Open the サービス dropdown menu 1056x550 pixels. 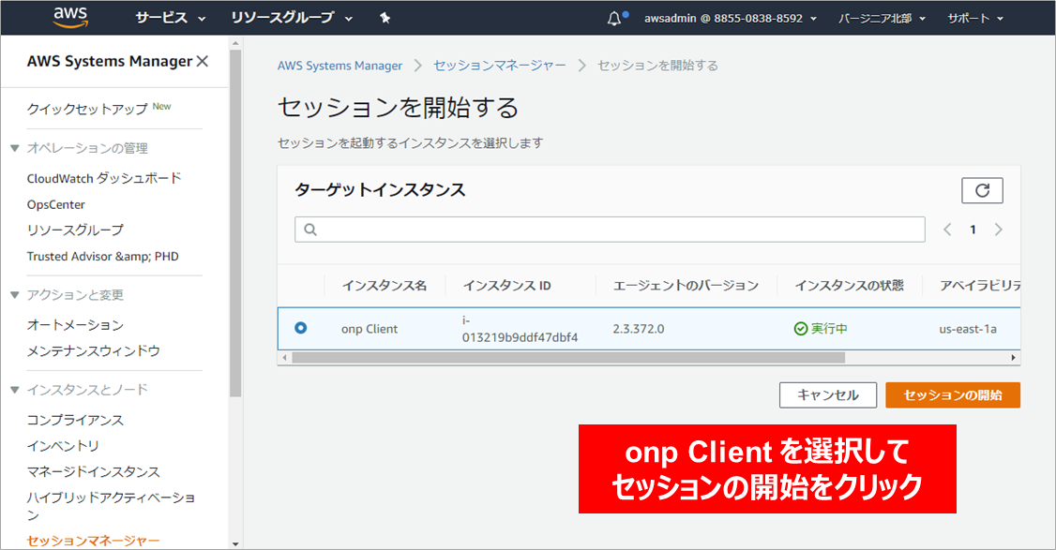point(172,18)
